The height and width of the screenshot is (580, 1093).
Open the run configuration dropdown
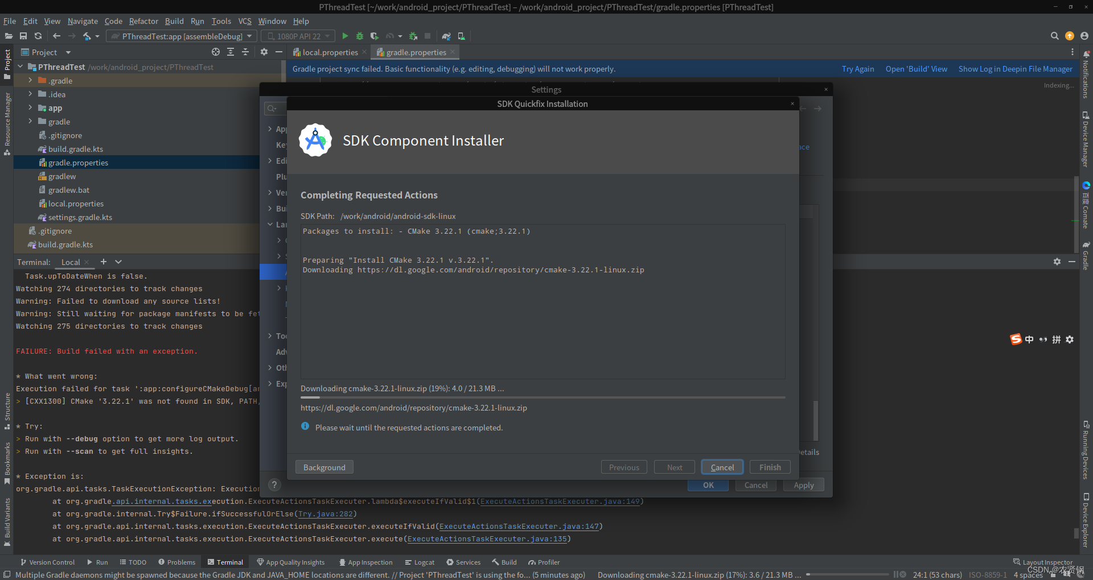(x=182, y=36)
